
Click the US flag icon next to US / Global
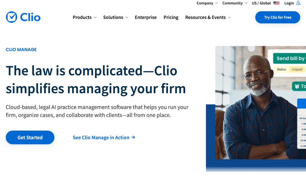pos(276,3)
